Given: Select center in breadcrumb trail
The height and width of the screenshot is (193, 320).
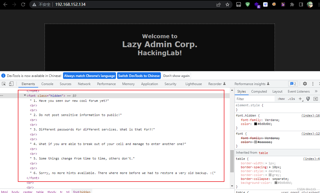Looking at the screenshot, I should point(28,192).
